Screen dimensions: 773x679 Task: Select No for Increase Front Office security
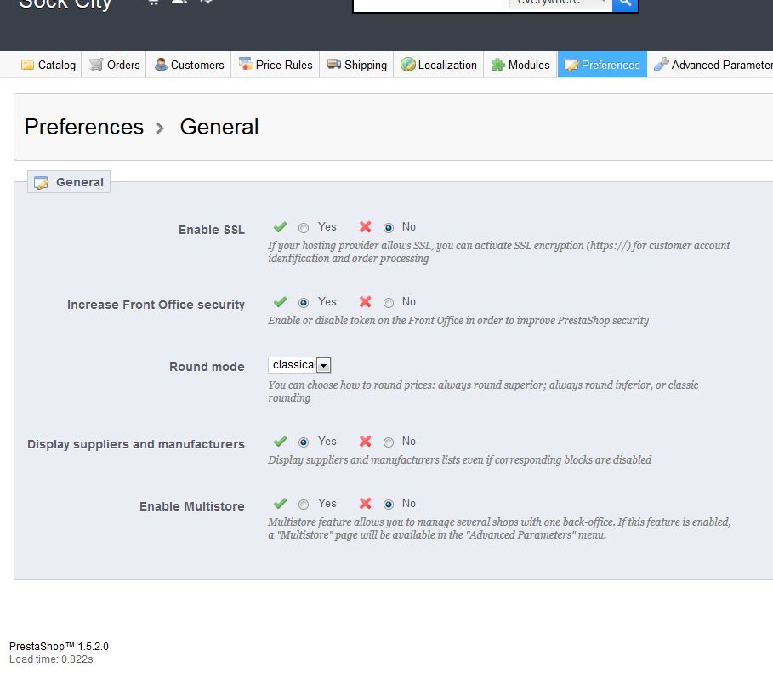coord(389,303)
